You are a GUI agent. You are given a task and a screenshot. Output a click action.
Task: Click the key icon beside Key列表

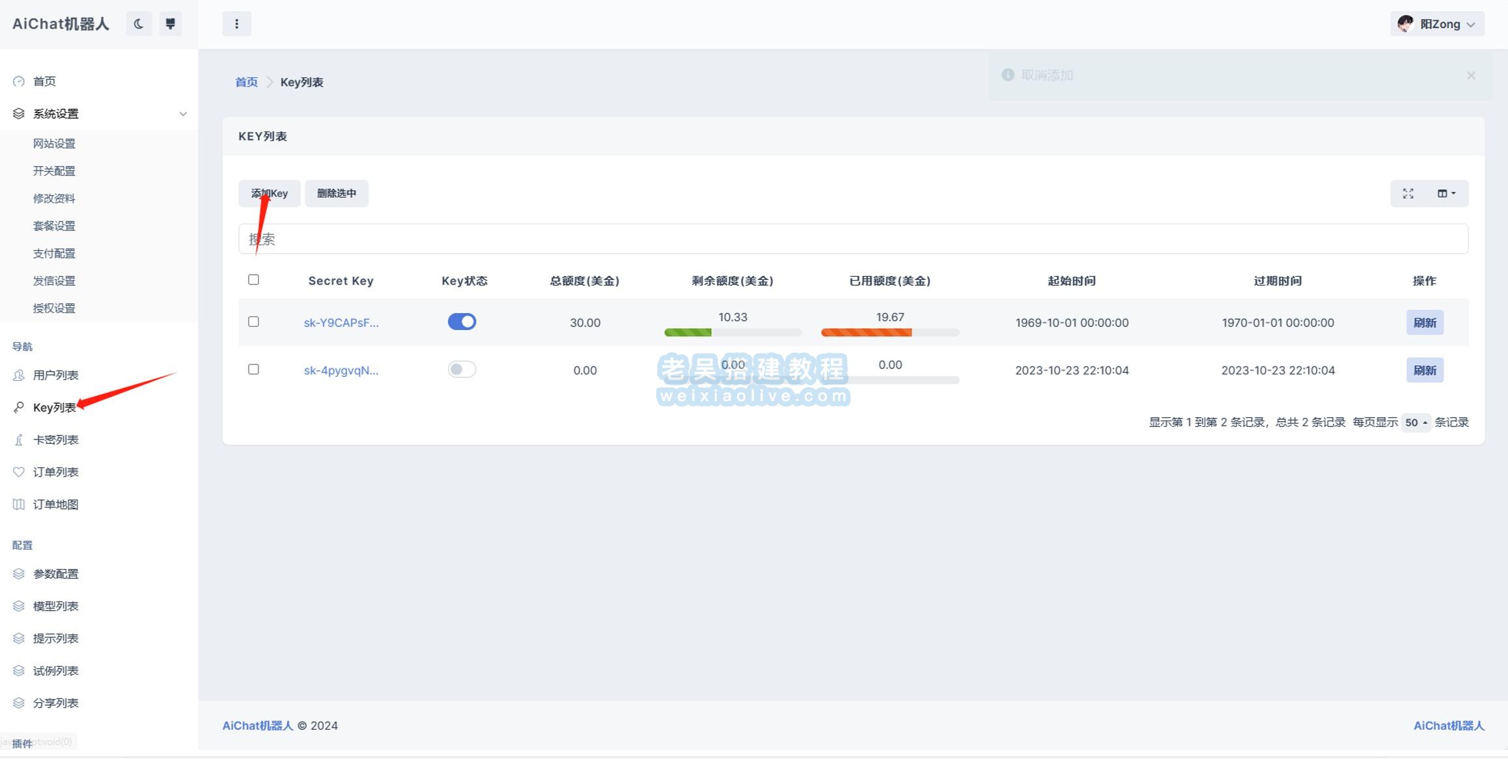point(19,407)
